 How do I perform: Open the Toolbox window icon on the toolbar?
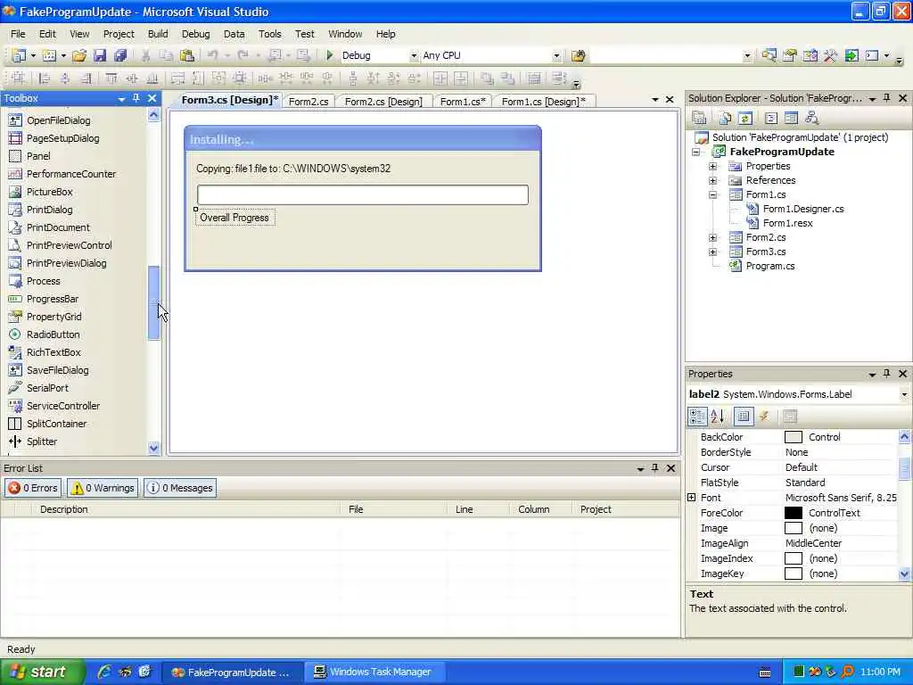pyautogui.click(x=830, y=55)
